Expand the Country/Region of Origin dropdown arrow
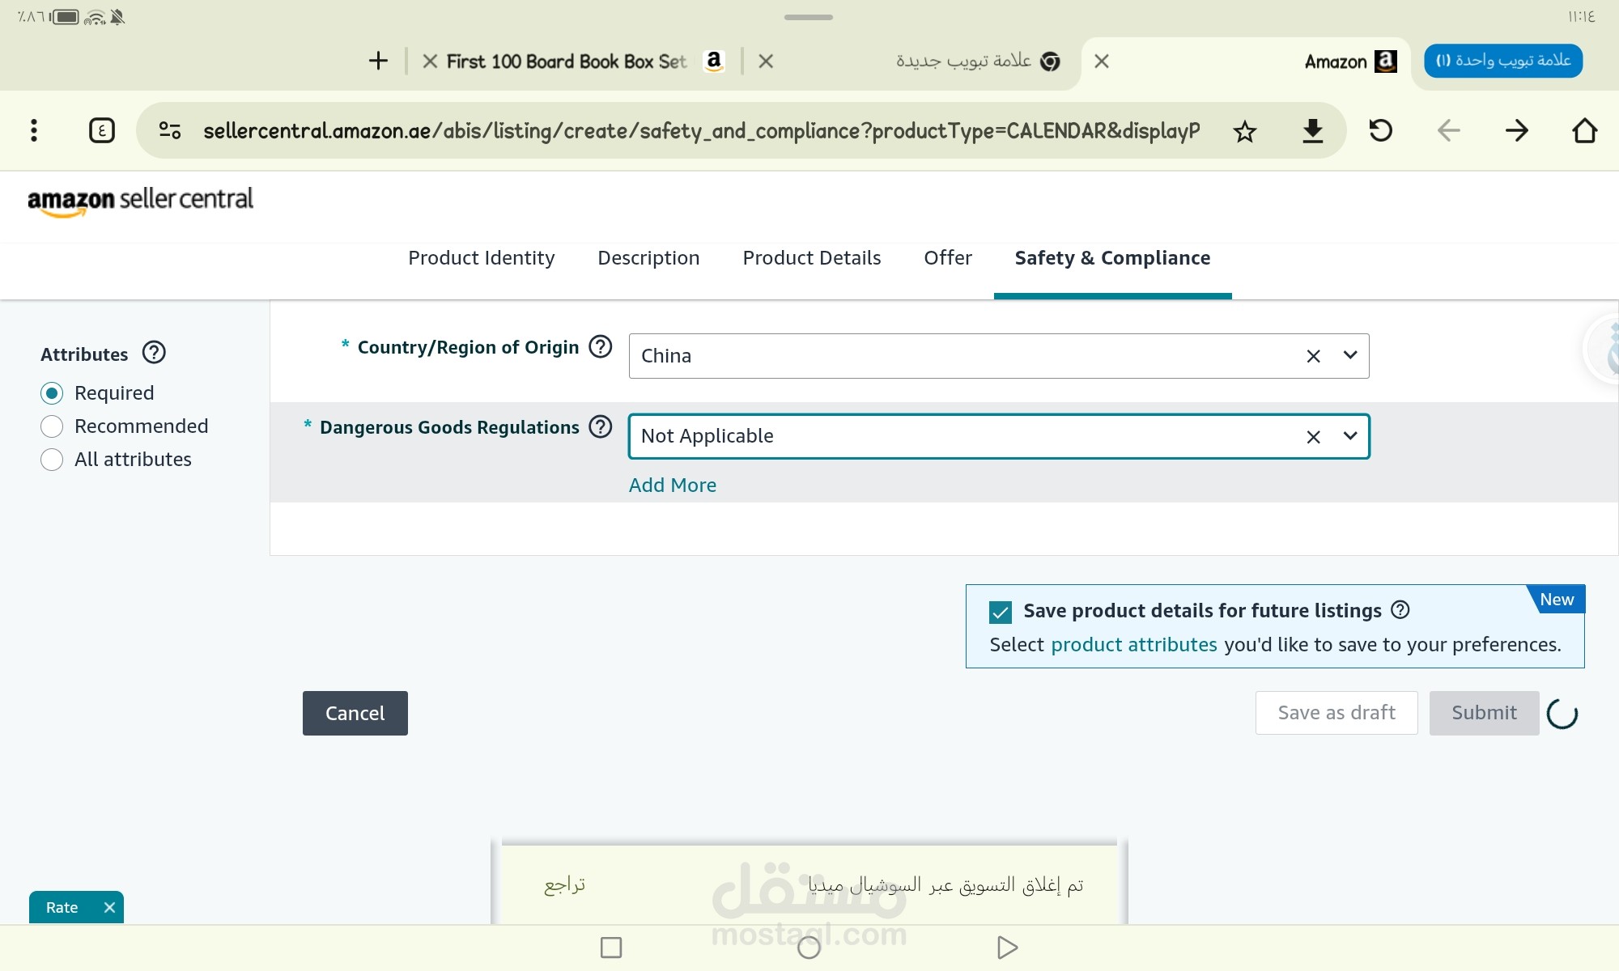 click(x=1349, y=355)
